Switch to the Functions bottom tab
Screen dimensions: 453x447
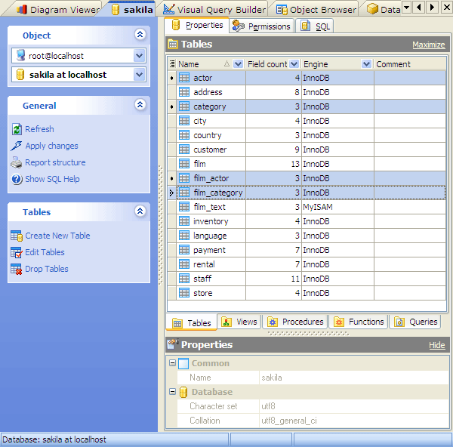[359, 322]
